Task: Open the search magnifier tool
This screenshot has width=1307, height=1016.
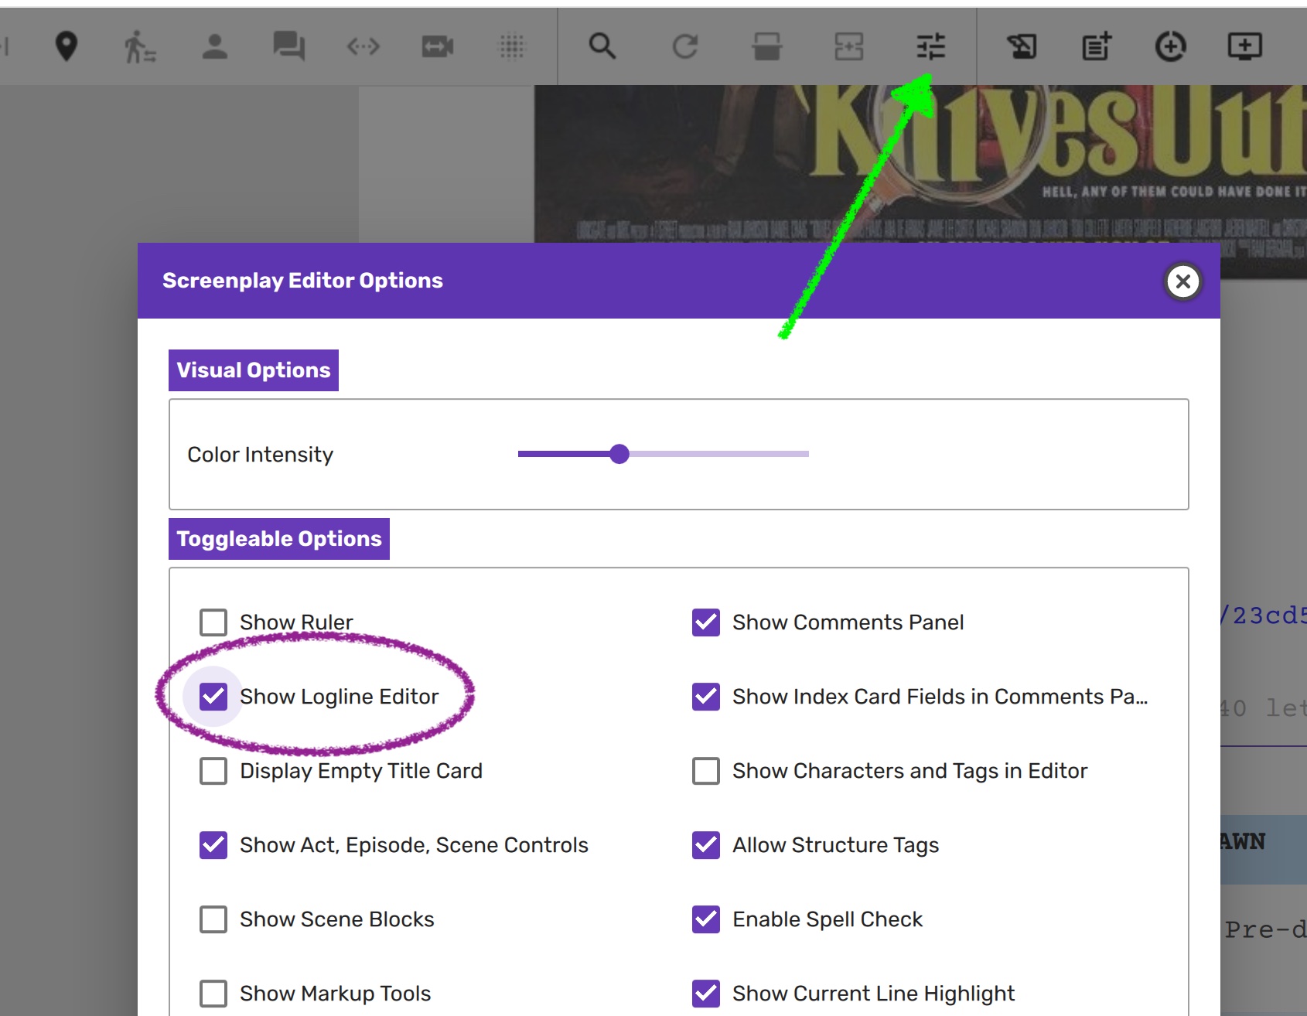Action: tap(602, 46)
